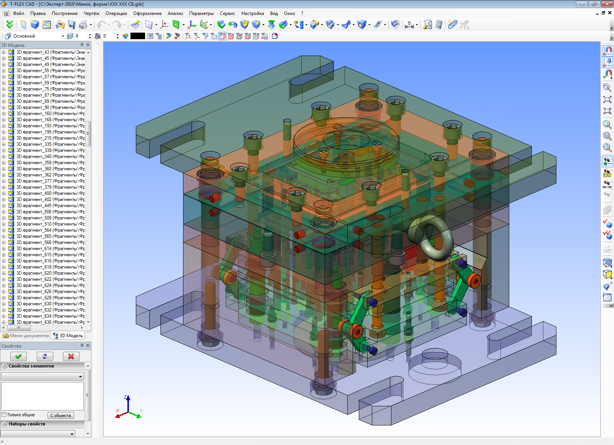Click the dimension measurement tool icon
The image size is (614, 445).
click(x=409, y=25)
